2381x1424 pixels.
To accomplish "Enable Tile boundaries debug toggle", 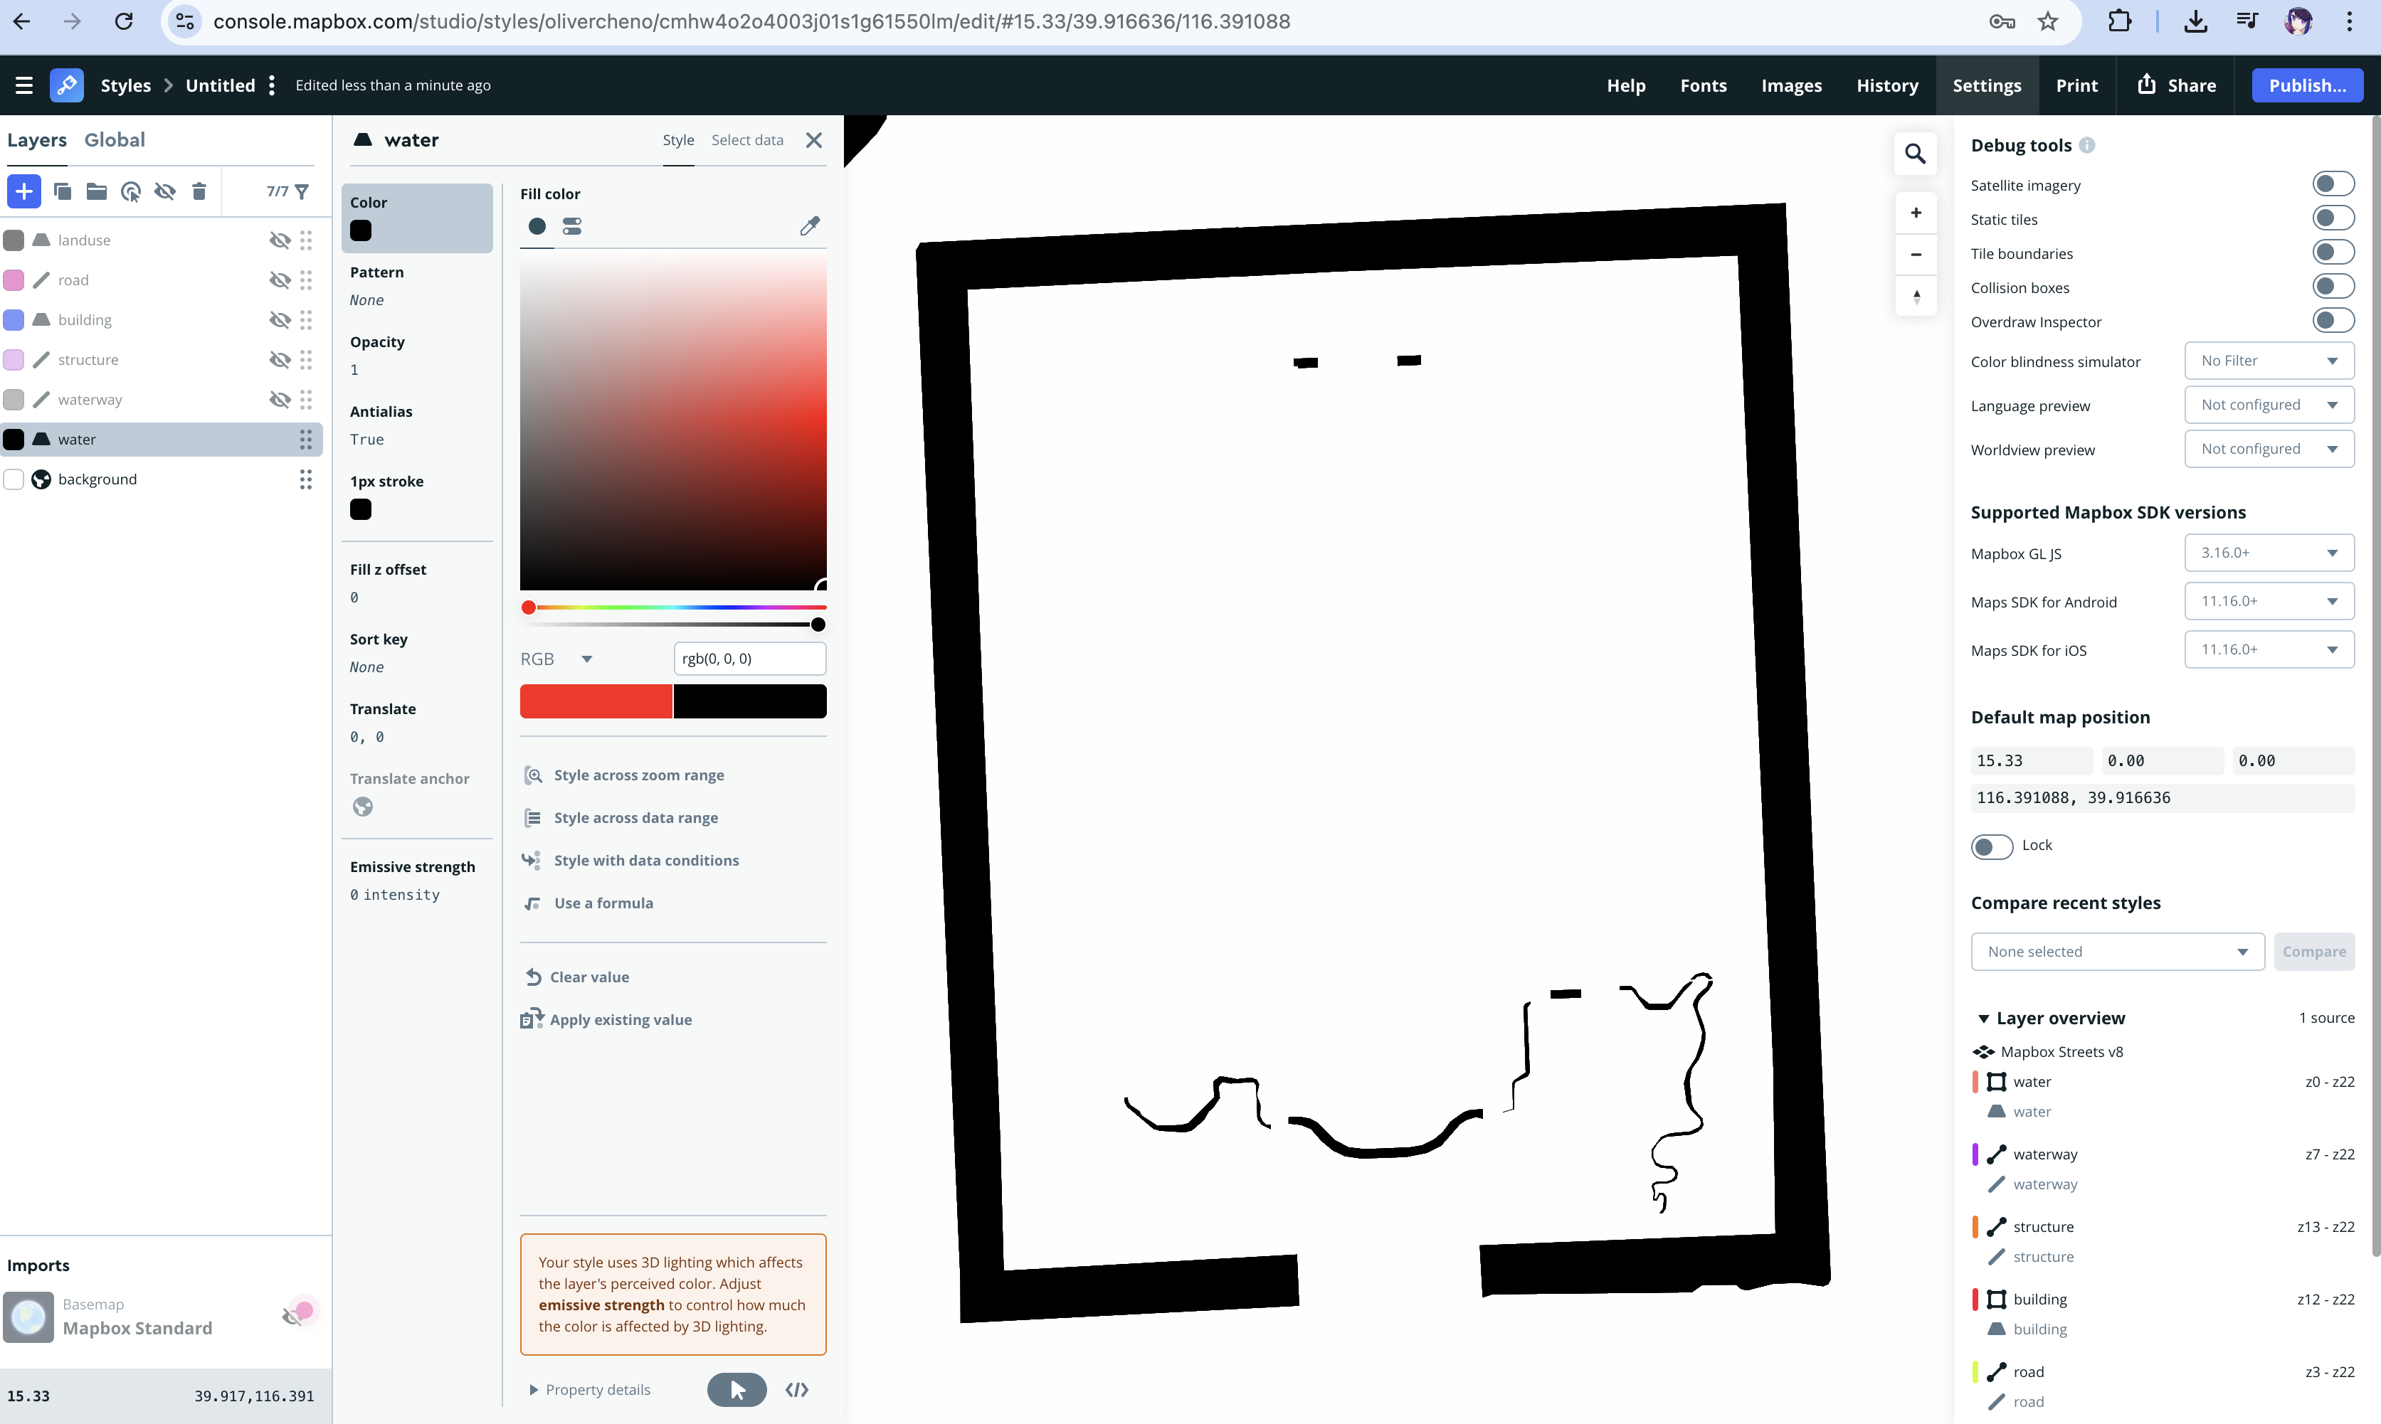I will coord(2332,253).
